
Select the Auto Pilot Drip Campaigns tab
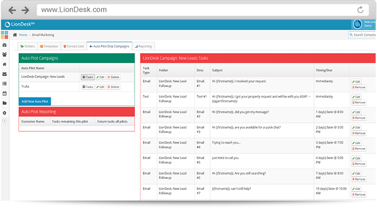click(109, 46)
